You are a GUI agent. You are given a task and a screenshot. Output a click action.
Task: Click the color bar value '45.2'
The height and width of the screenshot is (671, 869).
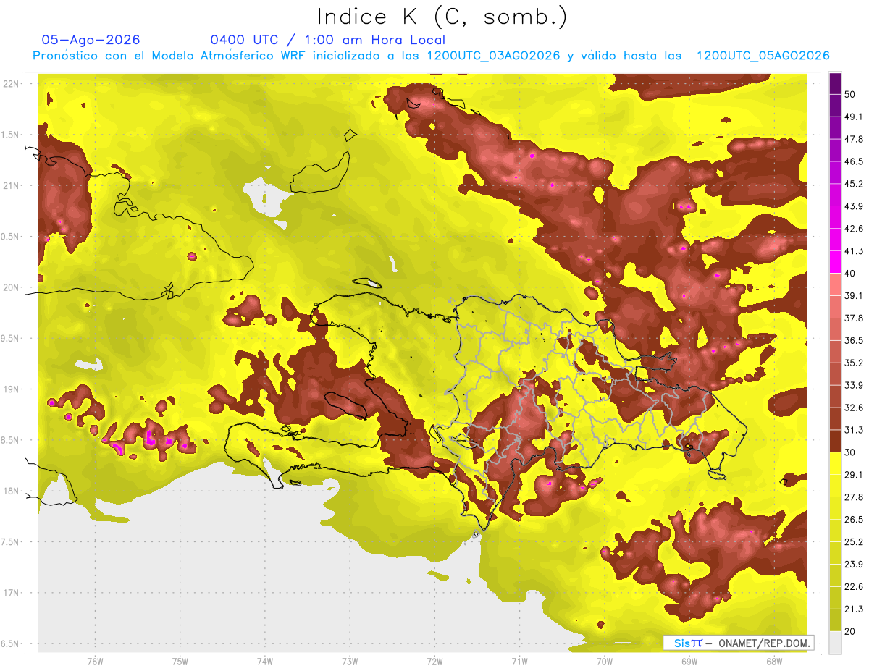point(854,184)
